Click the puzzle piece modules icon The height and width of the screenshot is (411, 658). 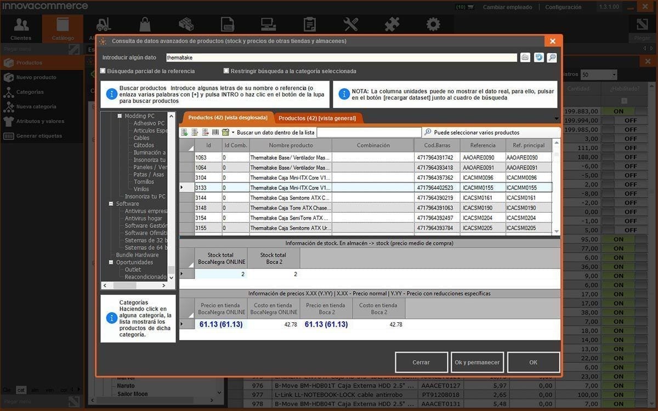pyautogui.click(x=392, y=25)
